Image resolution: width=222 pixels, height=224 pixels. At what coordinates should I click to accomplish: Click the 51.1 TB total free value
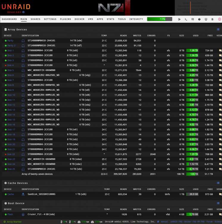tap(209, 174)
